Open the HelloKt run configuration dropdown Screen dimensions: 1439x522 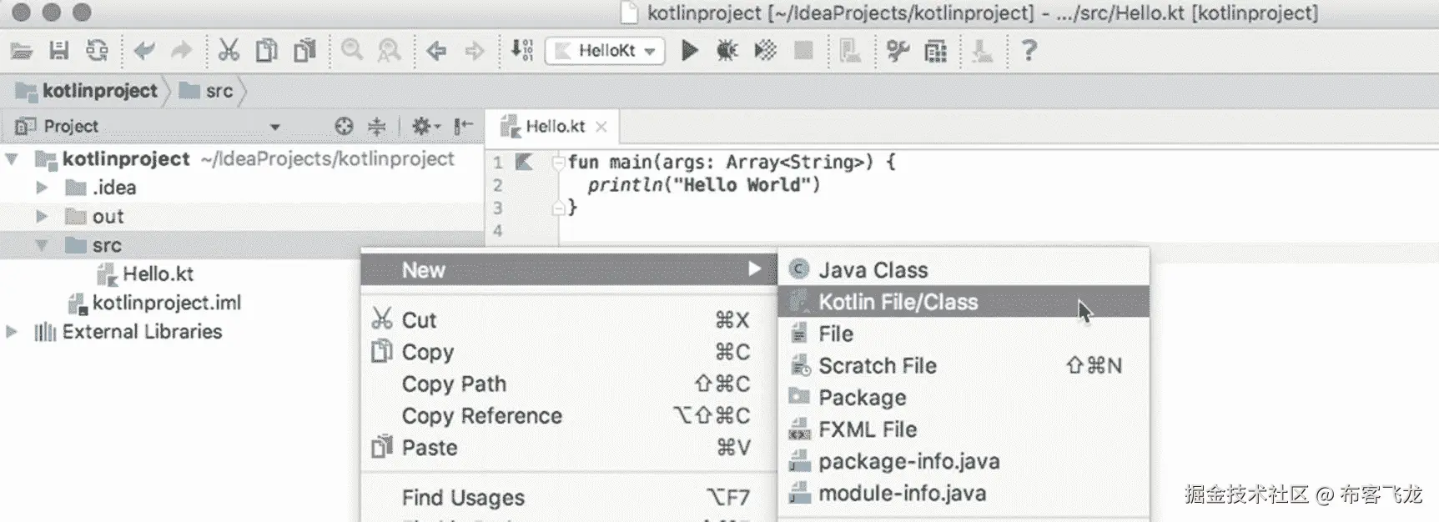(x=606, y=51)
